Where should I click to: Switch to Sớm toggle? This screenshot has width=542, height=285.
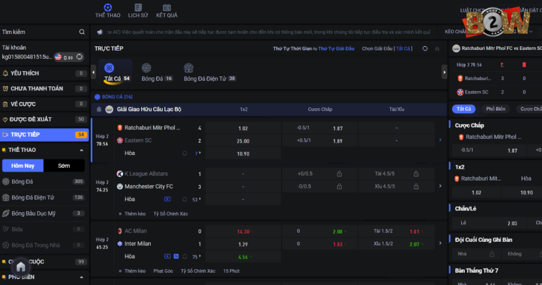[64, 166]
